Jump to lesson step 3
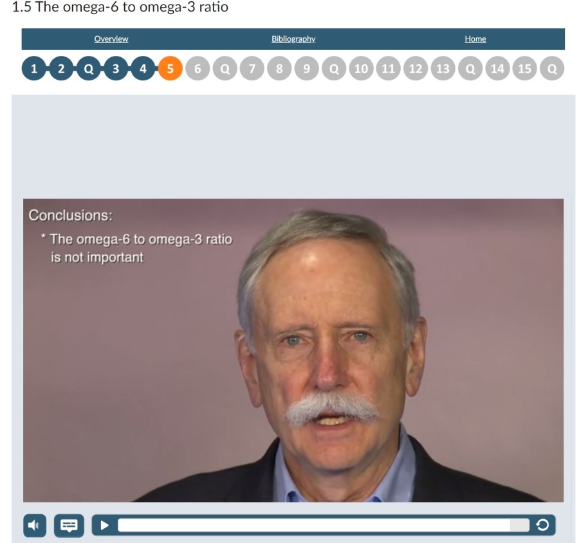The height and width of the screenshot is (543, 579). (x=116, y=69)
